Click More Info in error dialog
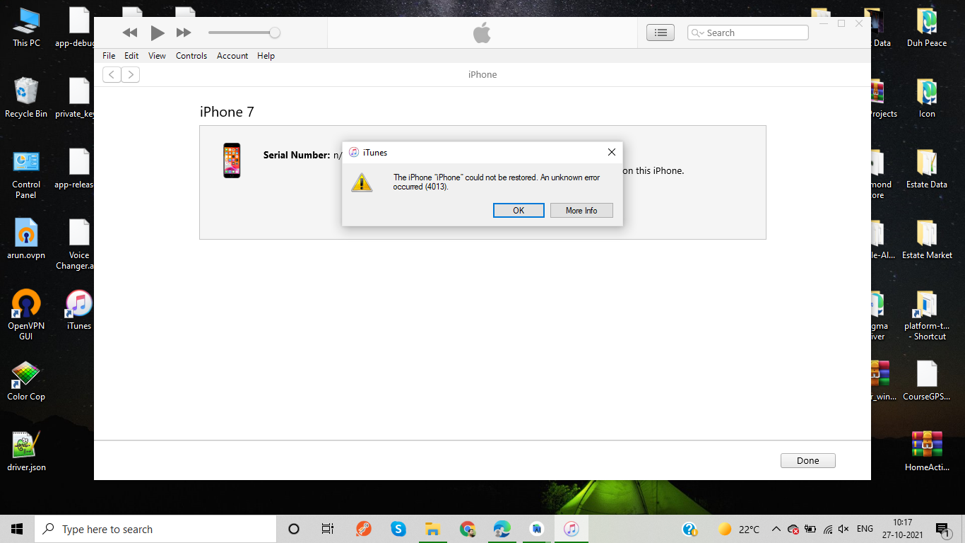The width and height of the screenshot is (965, 543). pos(581,211)
